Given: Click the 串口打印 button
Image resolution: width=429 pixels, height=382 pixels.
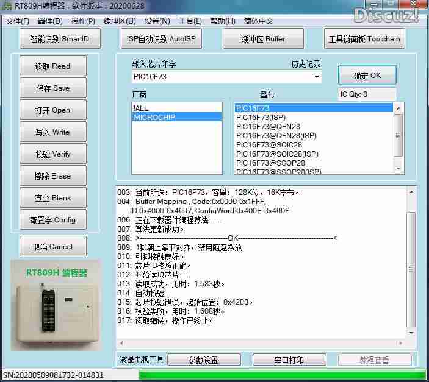Looking at the screenshot, I should point(289,359).
